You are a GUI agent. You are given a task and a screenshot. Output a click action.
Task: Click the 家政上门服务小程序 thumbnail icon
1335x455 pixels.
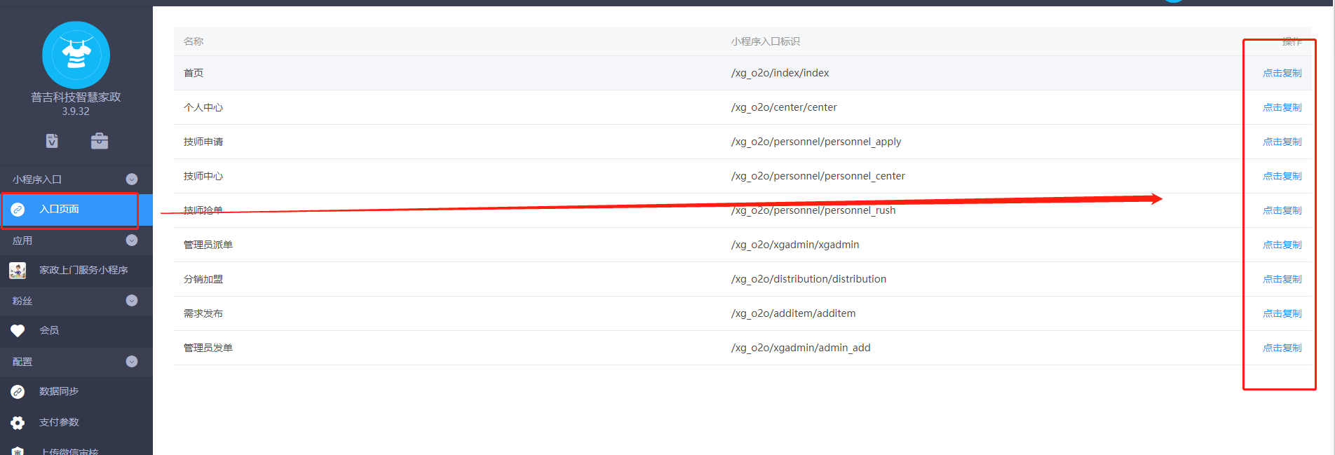[18, 270]
